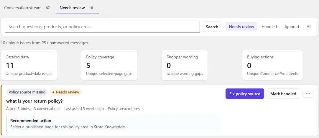Open the 'what is your return policy?' question

[34, 101]
